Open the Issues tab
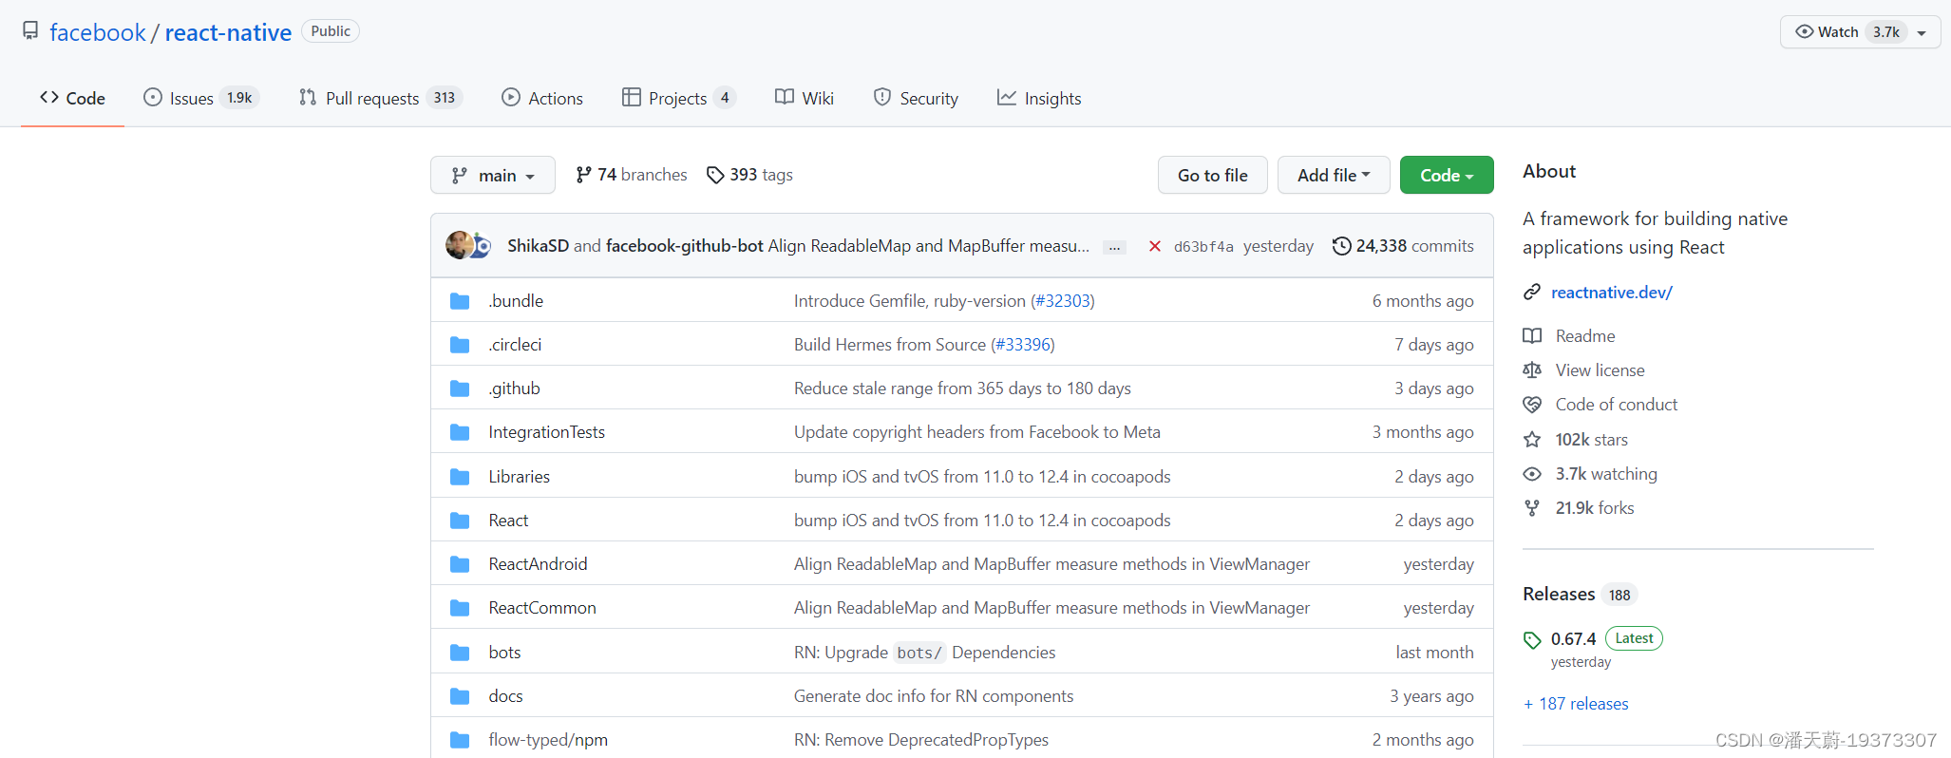 [201, 98]
